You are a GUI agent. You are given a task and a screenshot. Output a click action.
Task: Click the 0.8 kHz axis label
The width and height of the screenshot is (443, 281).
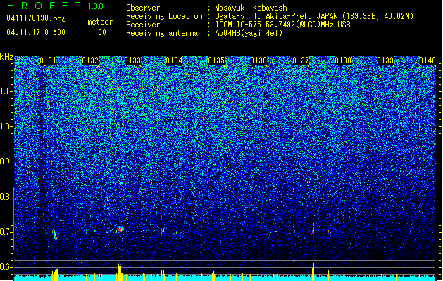[6, 197]
